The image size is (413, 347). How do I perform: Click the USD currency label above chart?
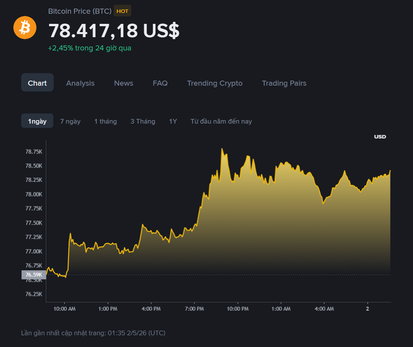tap(380, 137)
